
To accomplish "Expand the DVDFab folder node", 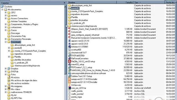I will coord(6,72).
